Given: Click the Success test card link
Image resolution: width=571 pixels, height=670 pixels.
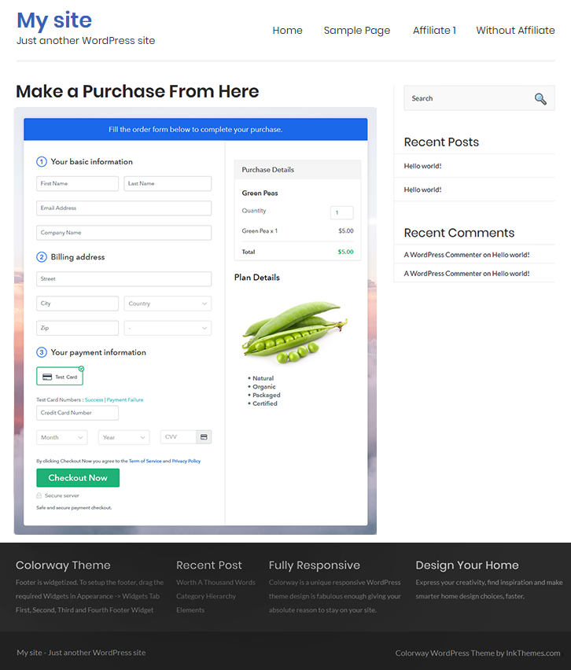Looking at the screenshot, I should pyautogui.click(x=94, y=400).
